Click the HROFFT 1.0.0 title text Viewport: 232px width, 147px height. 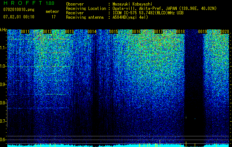[29, 3]
